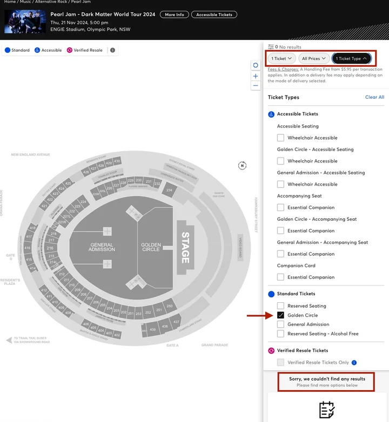The width and height of the screenshot is (389, 422).
Task: Click the Pearl Jam event thumbnail
Action: [25, 22]
